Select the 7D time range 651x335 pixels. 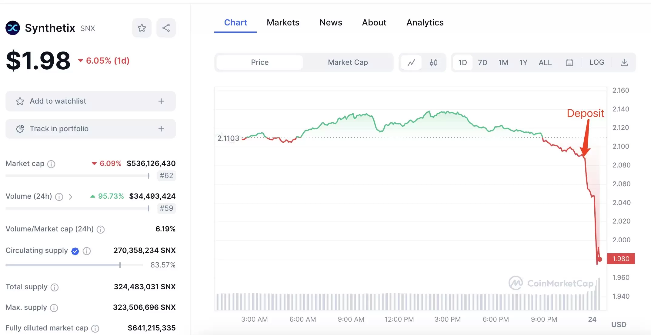coord(482,63)
